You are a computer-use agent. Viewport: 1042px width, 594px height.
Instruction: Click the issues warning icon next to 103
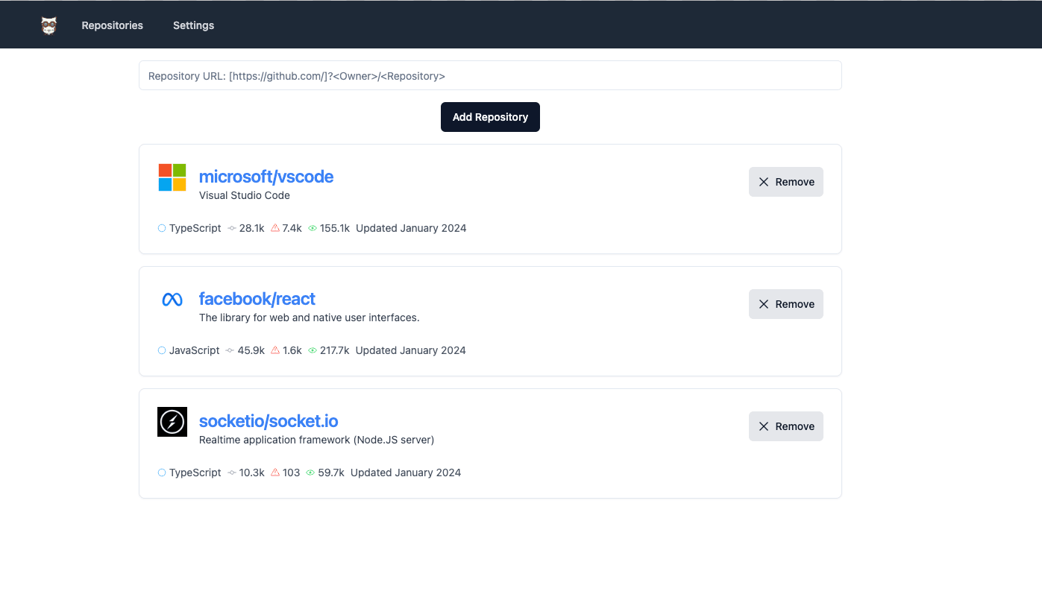(x=275, y=473)
